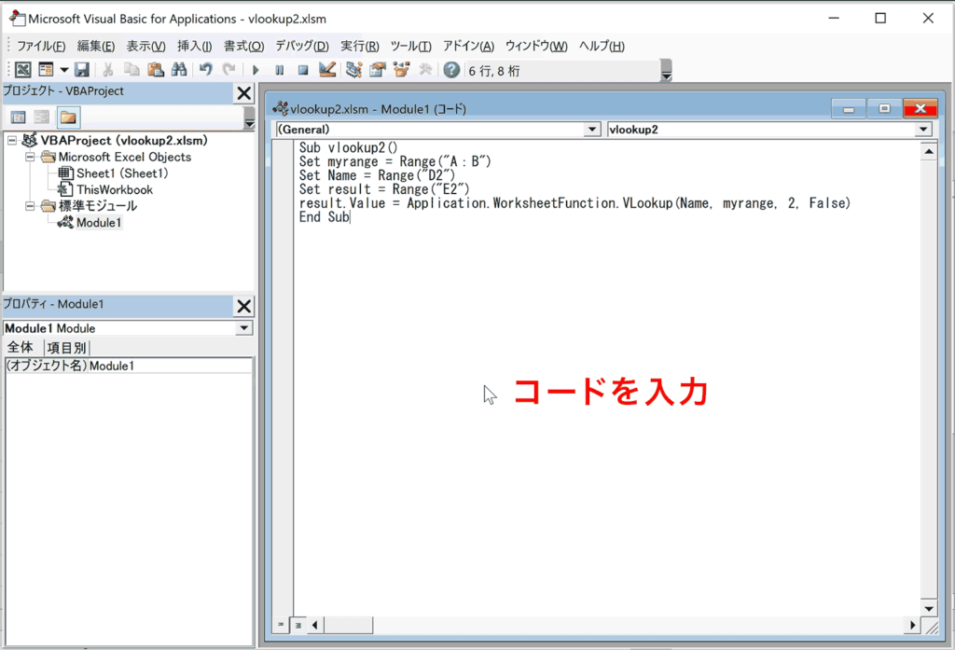Open Find with the binoculars icon
Screen dimensions: 955x650
[179, 70]
